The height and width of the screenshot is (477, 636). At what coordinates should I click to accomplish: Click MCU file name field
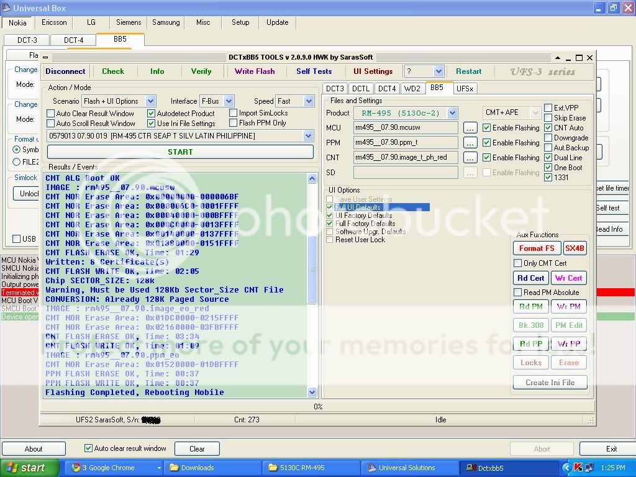click(406, 127)
